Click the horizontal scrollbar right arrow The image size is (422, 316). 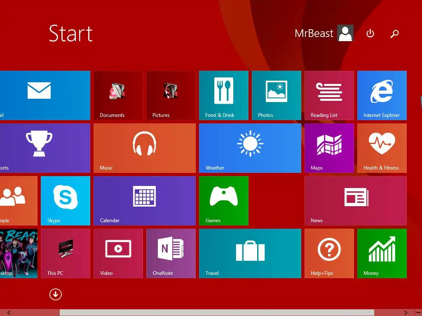tap(406, 313)
